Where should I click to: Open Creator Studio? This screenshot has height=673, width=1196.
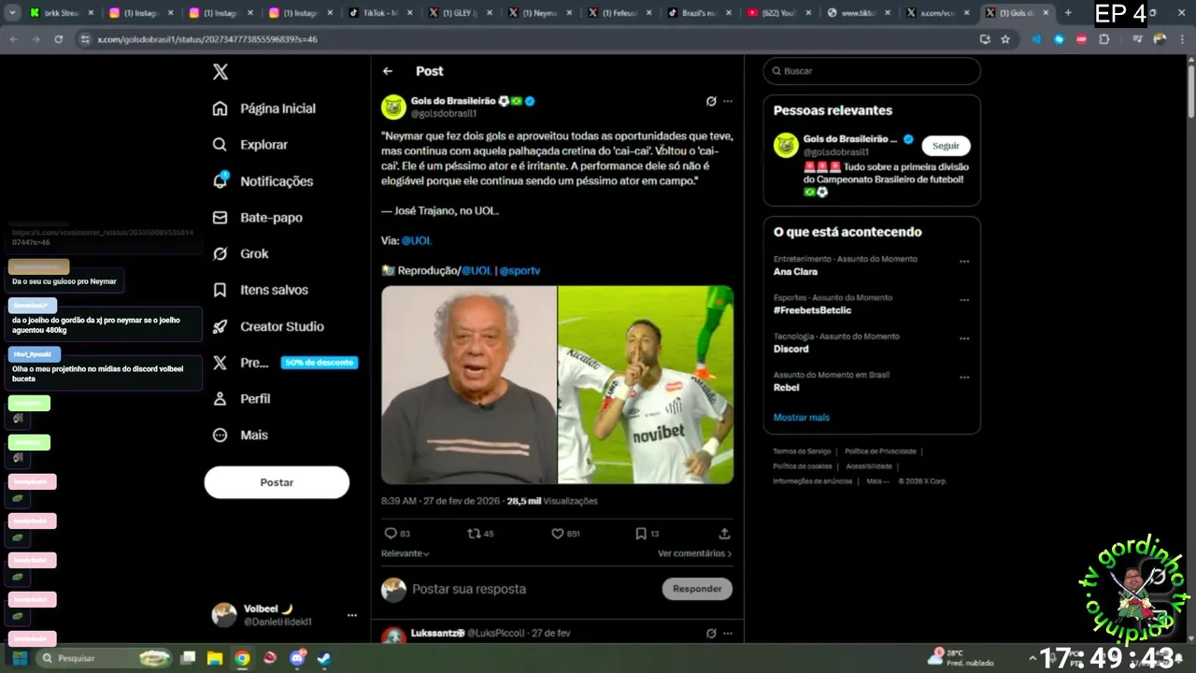point(268,326)
